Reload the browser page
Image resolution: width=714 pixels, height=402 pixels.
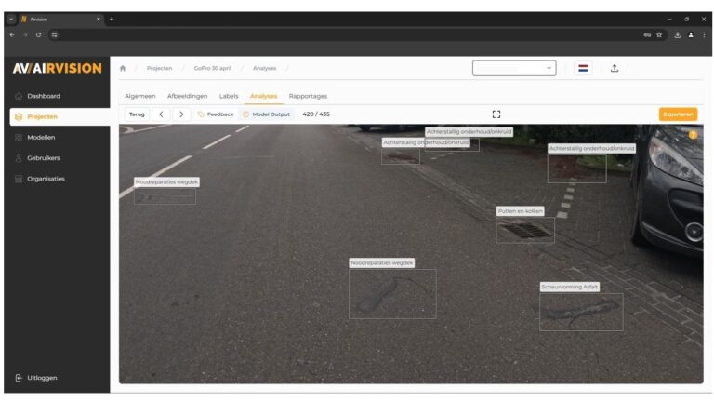39,35
